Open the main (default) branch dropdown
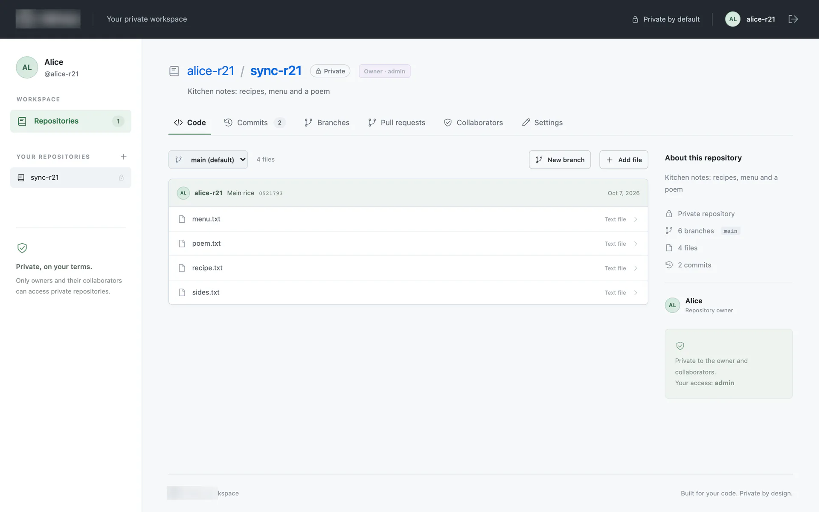 click(208, 160)
